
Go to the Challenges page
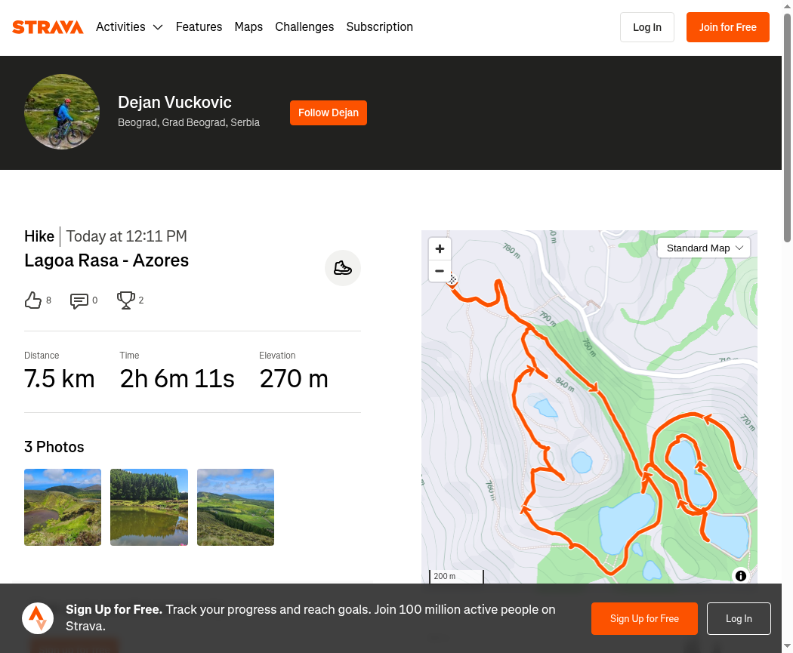point(304,27)
